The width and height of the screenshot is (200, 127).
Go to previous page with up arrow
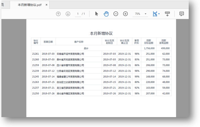click(x=58, y=14)
